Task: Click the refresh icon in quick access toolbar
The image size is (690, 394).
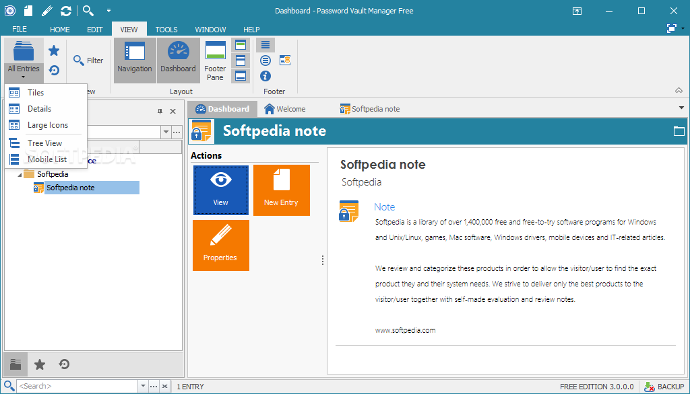Action: click(x=66, y=11)
